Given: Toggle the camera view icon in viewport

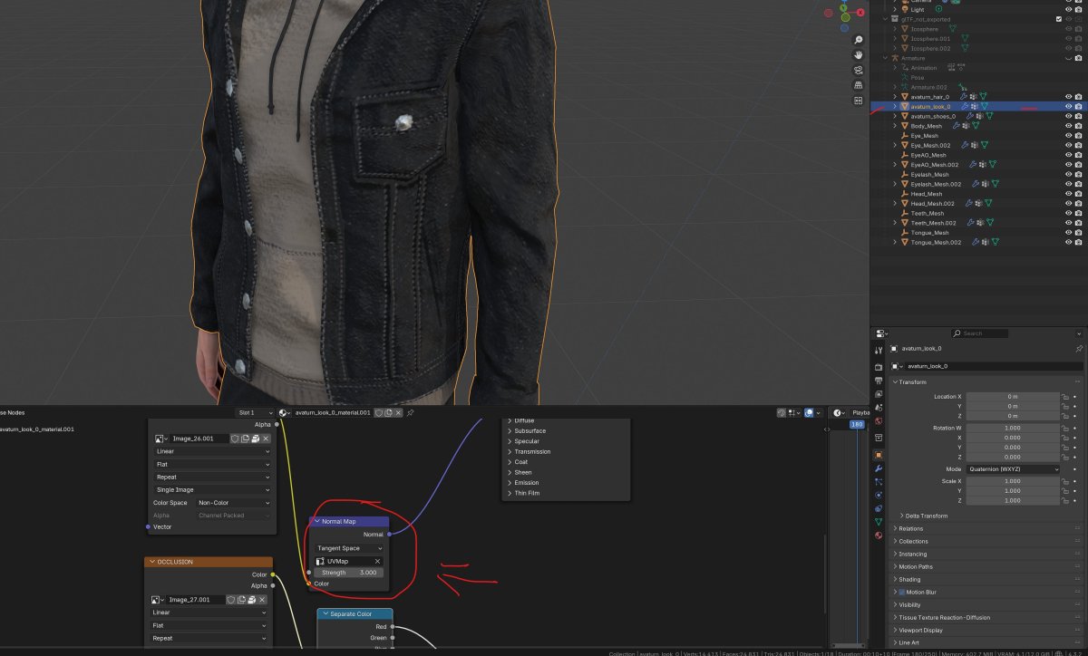Looking at the screenshot, I should tap(858, 71).
